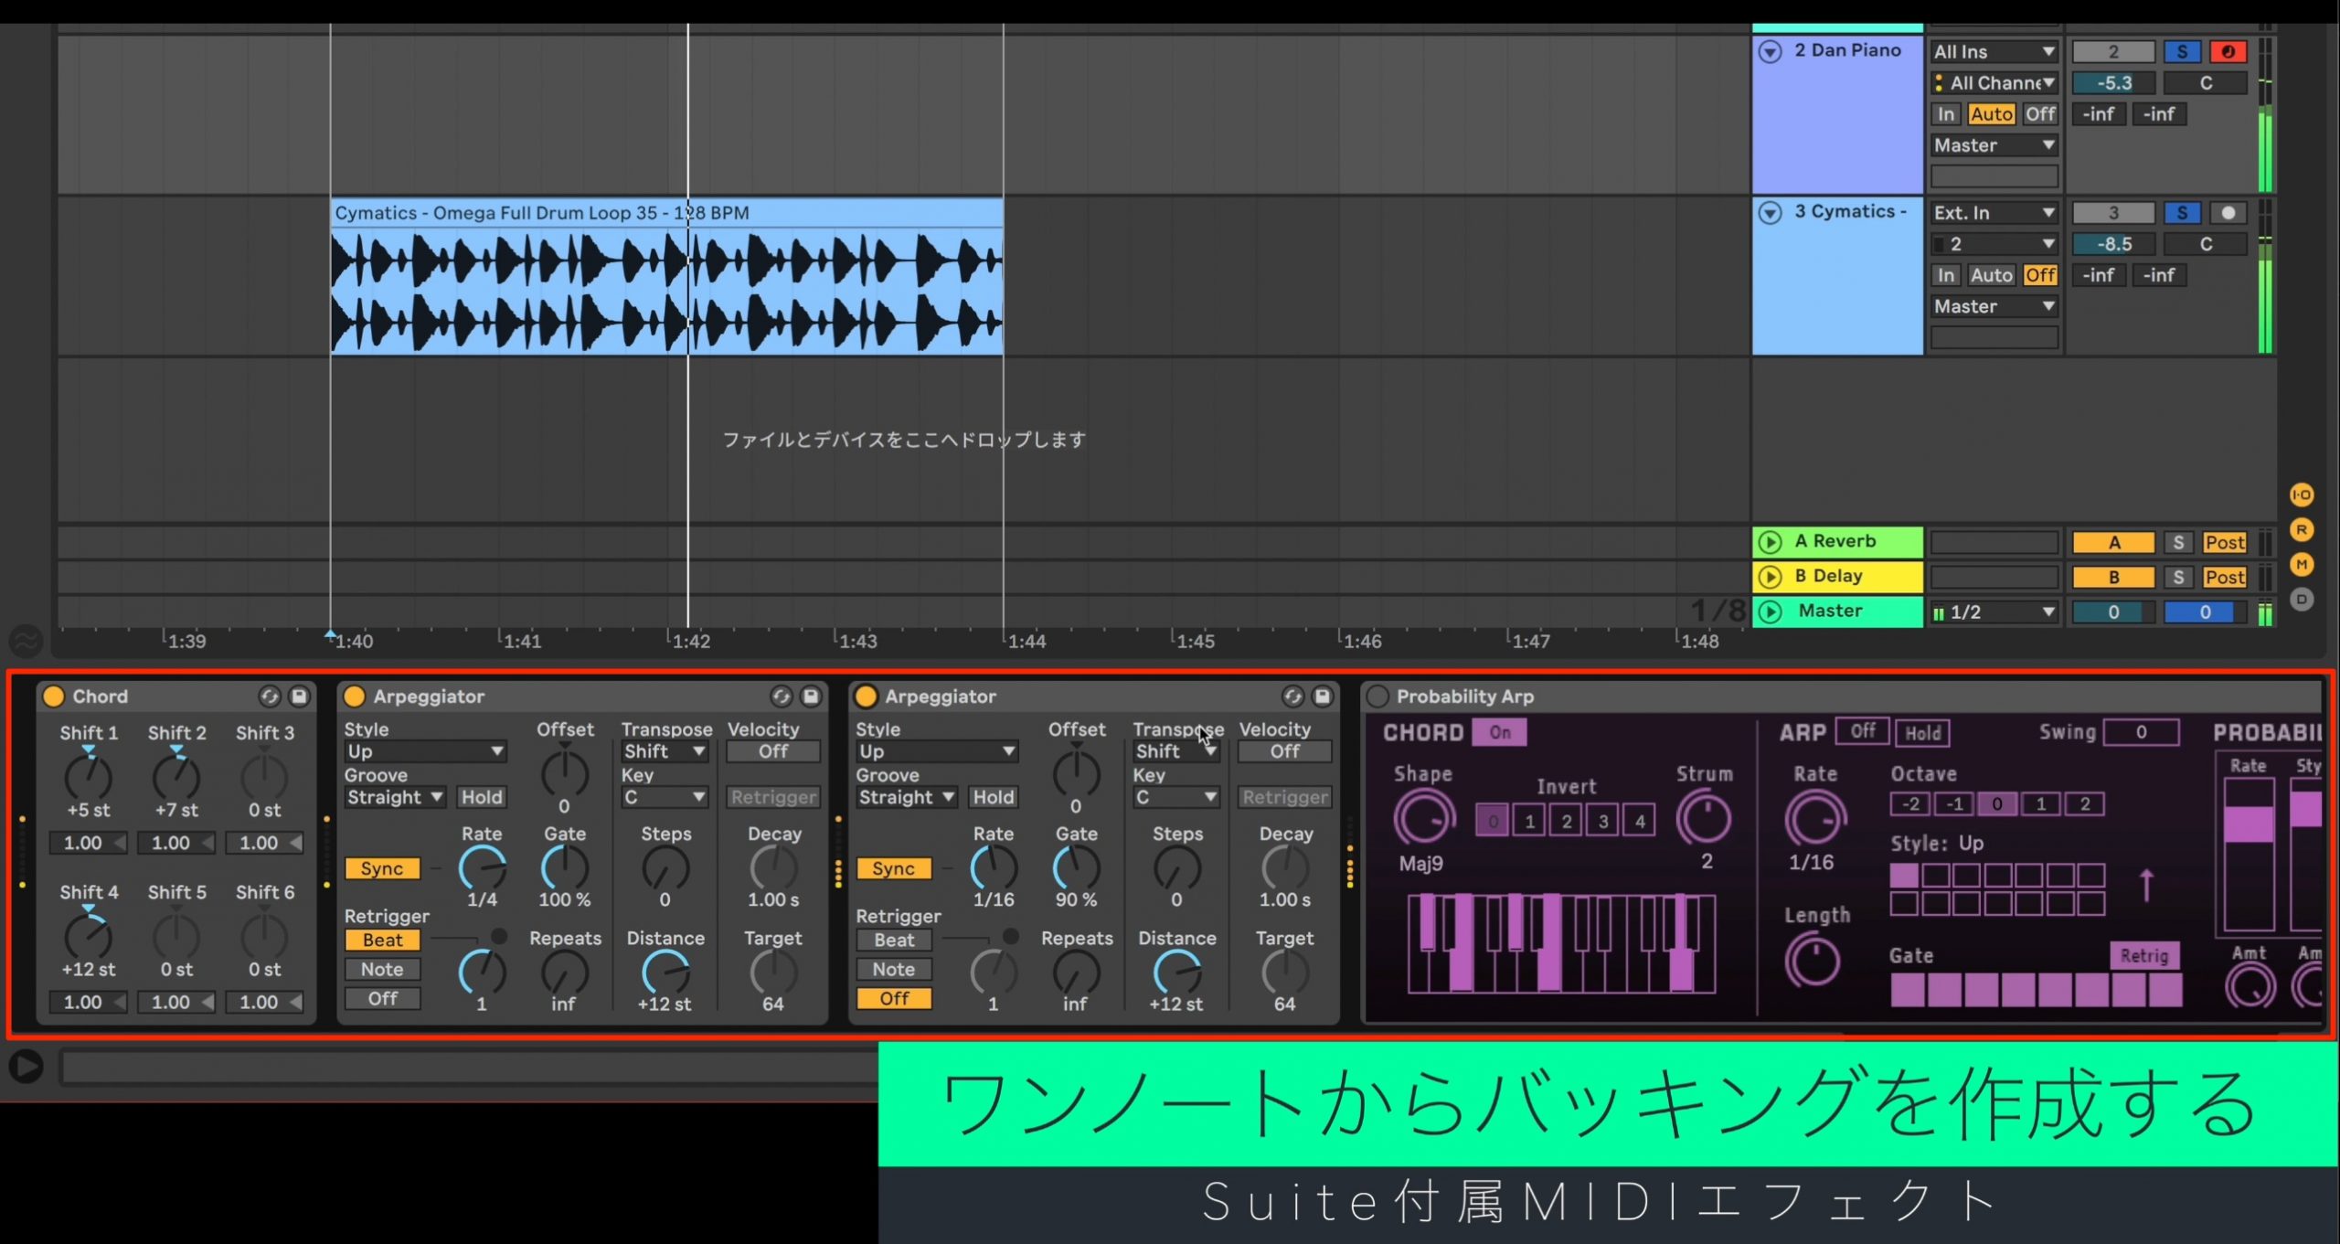This screenshot has width=2340, height=1244.
Task: Select octave 1 in Probability Arp
Action: click(x=2040, y=804)
